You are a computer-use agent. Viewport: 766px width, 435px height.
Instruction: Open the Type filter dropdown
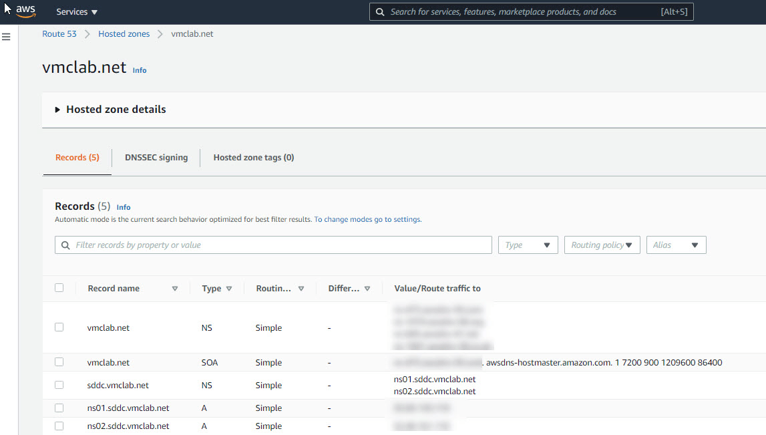pos(528,245)
